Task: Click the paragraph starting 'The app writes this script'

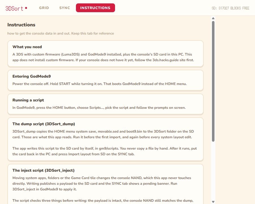Action: (x=105, y=151)
